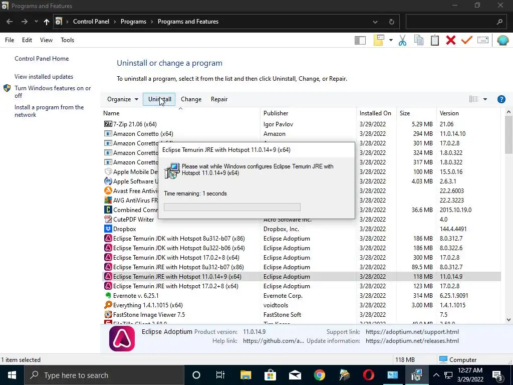Sort by the Publisher column header
This screenshot has width=513, height=385.
coord(309,113)
